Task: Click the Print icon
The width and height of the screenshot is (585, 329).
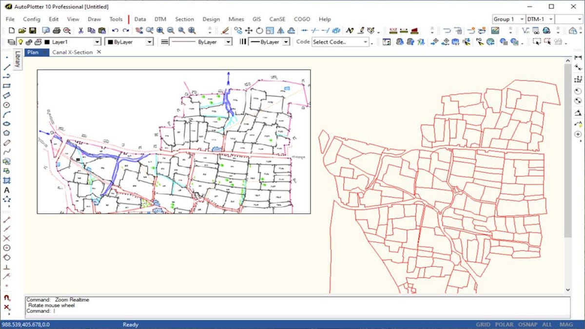Action: point(56,30)
